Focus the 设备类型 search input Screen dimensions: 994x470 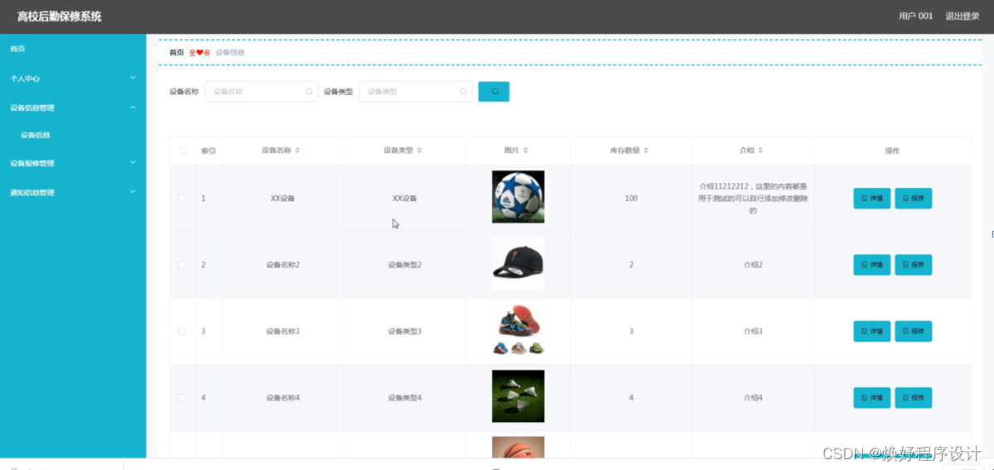pos(416,92)
